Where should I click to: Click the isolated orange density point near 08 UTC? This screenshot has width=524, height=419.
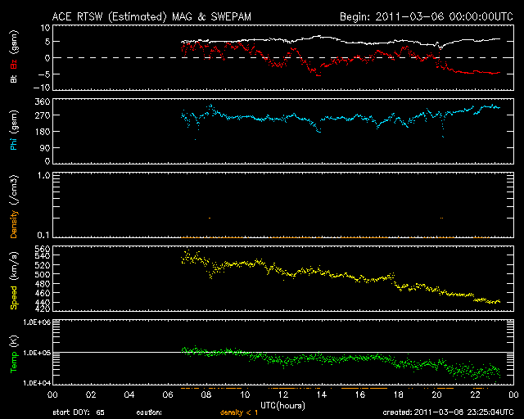pyautogui.click(x=210, y=219)
